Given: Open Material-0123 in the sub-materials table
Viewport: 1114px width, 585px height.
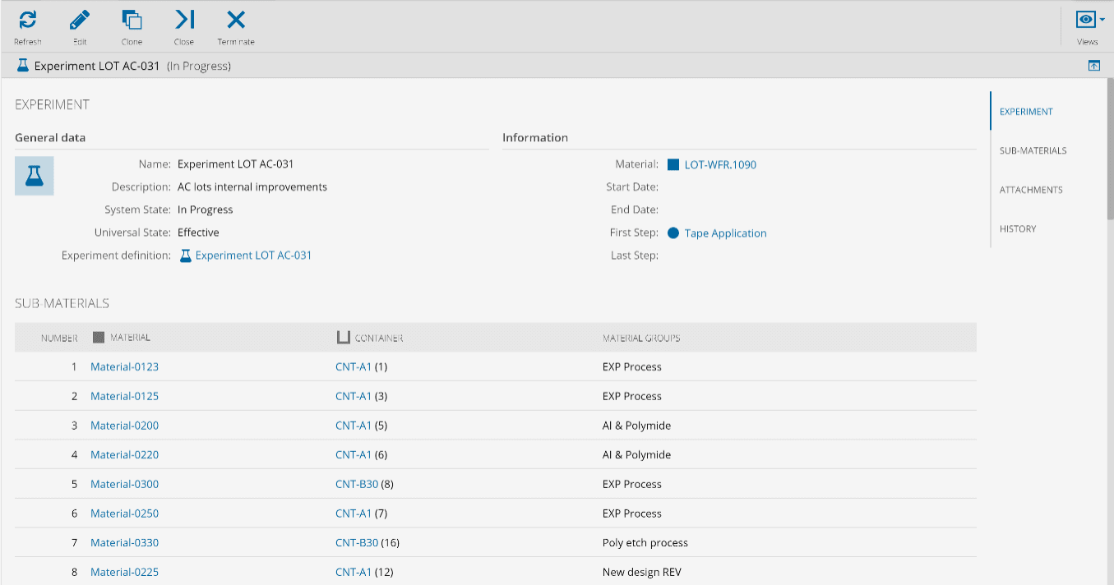Looking at the screenshot, I should click(124, 367).
